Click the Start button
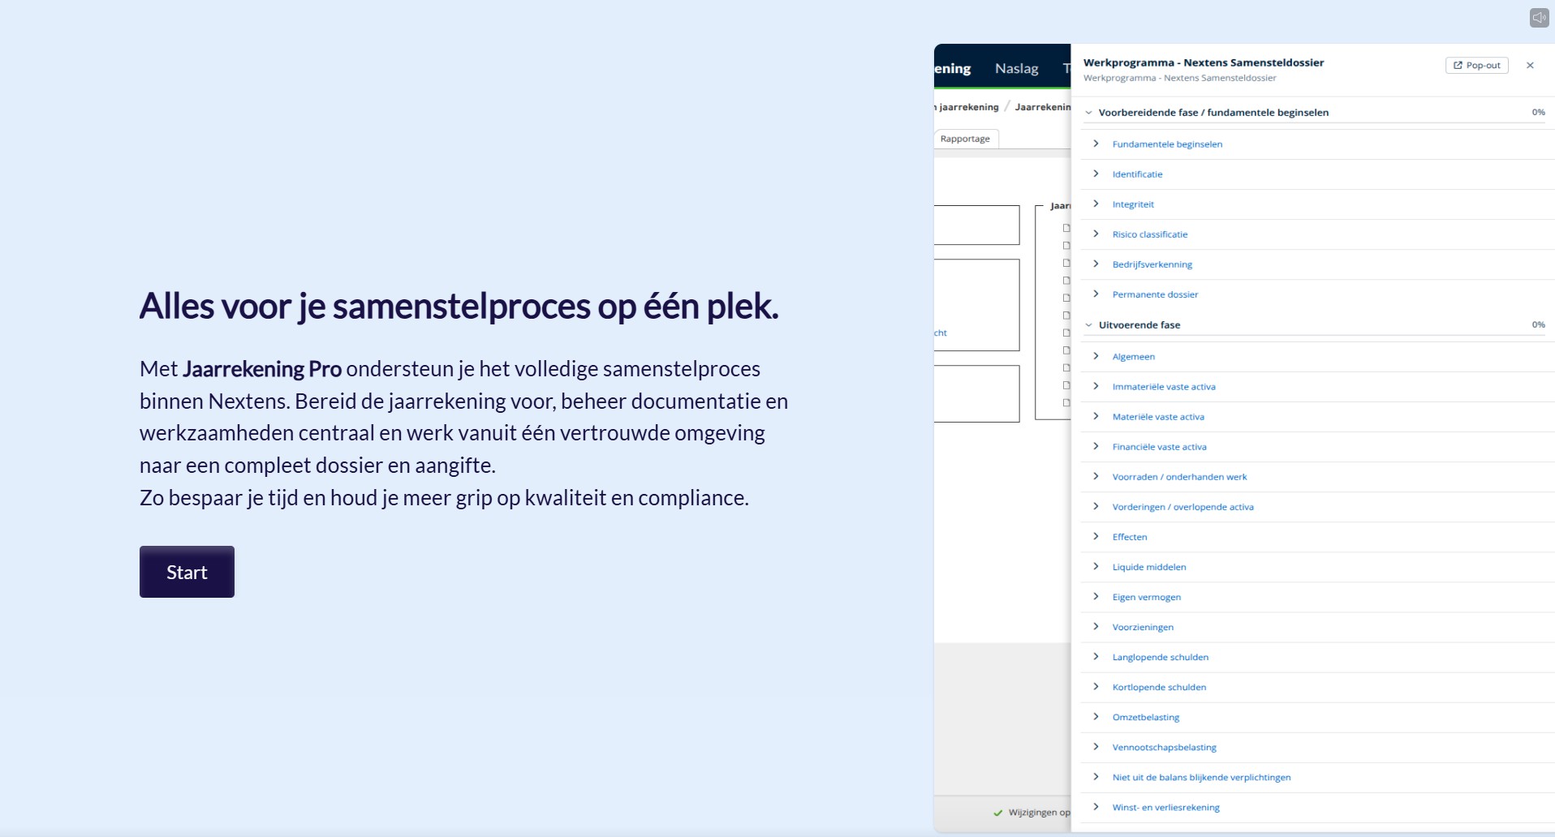1555x837 pixels. coord(187,572)
